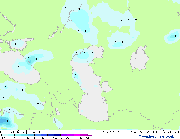
Task: Click the 45–50 mm legend color swatch
Action: click(x=83, y=135)
